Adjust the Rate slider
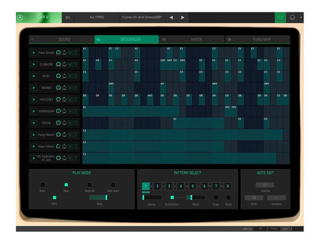The width and height of the screenshot is (321, 244). pos(100,197)
